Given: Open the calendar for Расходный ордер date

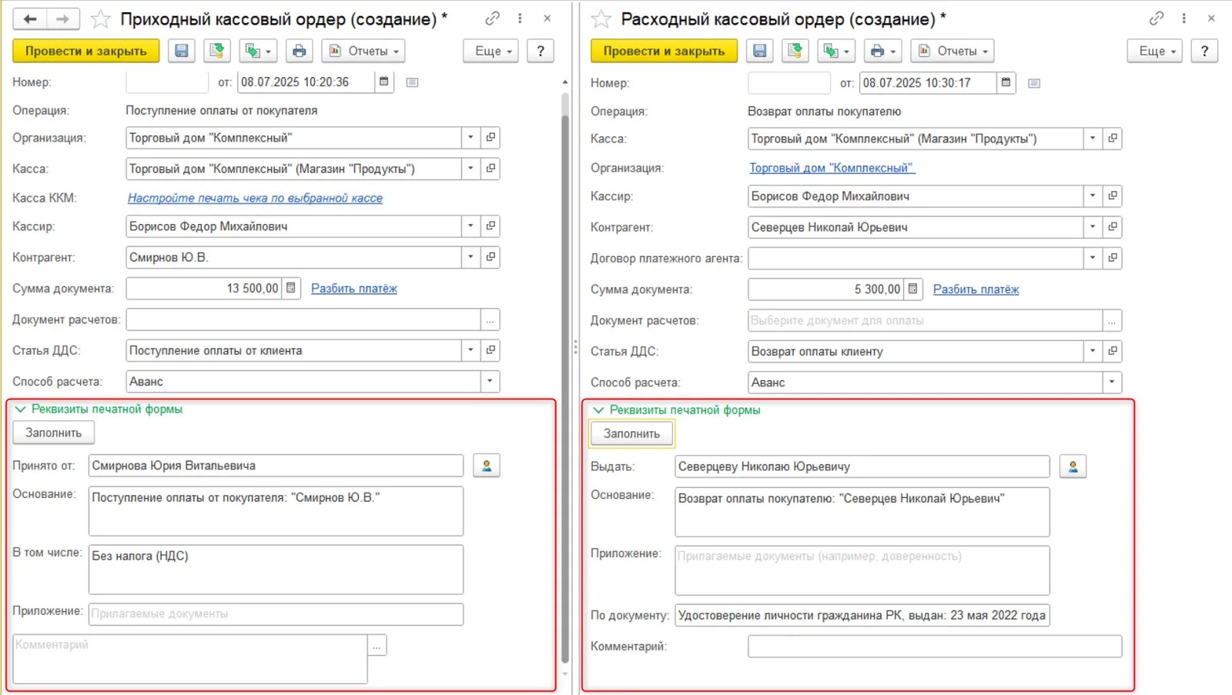Looking at the screenshot, I should point(1006,82).
